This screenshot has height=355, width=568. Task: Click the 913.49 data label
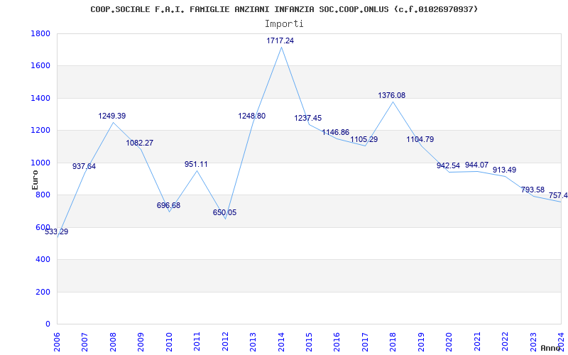pos(504,170)
